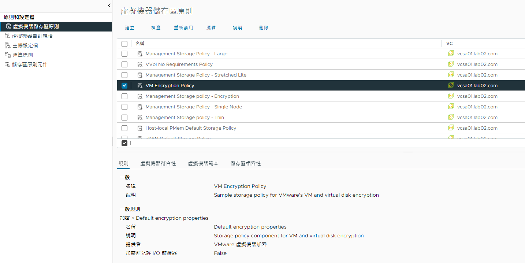Switch to the 儲存區相容性 tab
The height and width of the screenshot is (263, 525).
pos(246,163)
